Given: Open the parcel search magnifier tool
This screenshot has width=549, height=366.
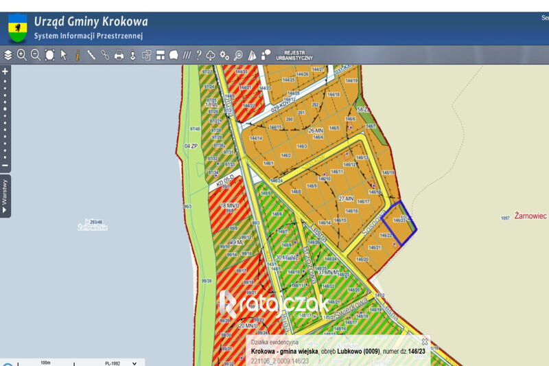Looking at the screenshot, I should click(238, 56).
